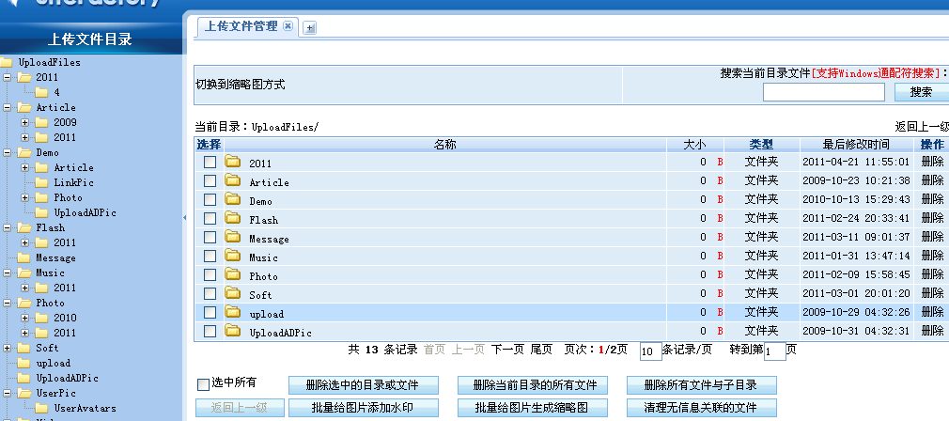Collapse the Demo tree node

(8, 152)
